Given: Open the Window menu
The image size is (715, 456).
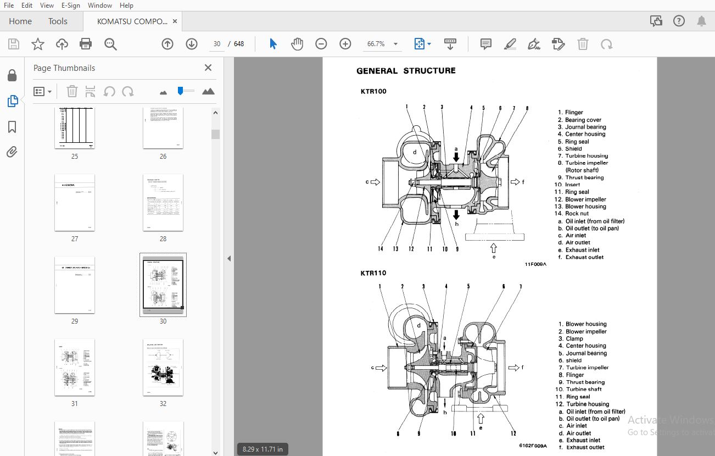Looking at the screenshot, I should pyautogui.click(x=100, y=5).
